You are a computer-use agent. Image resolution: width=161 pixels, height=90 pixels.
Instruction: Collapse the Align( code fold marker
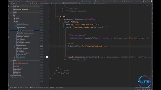tap(49, 16)
